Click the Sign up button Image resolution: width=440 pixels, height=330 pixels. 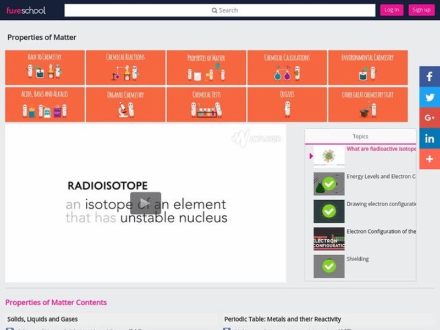(421, 10)
